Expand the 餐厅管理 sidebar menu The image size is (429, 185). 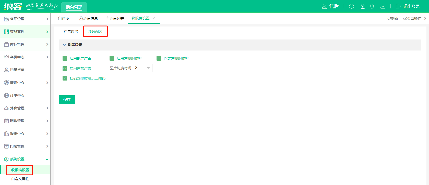pos(25,19)
